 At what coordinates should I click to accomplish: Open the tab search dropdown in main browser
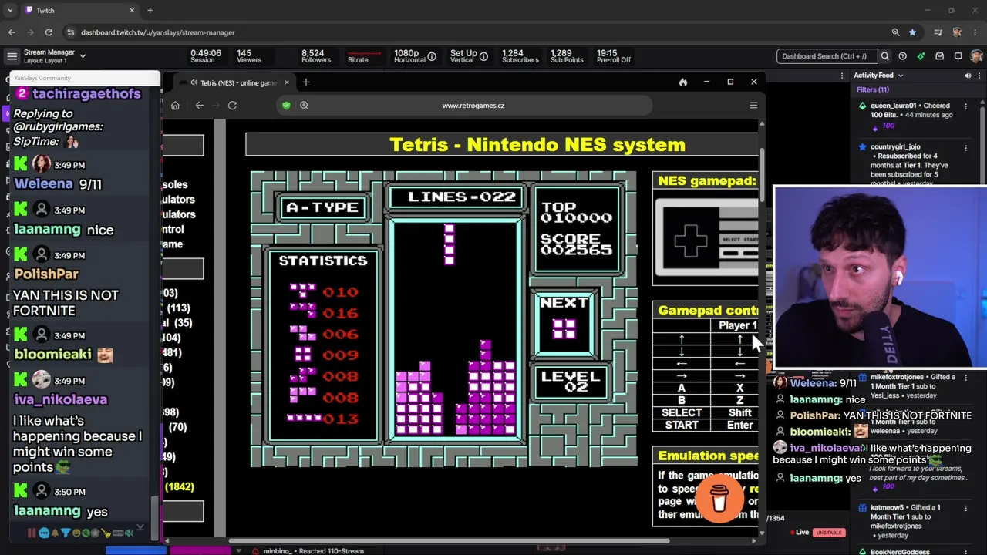[x=10, y=10]
